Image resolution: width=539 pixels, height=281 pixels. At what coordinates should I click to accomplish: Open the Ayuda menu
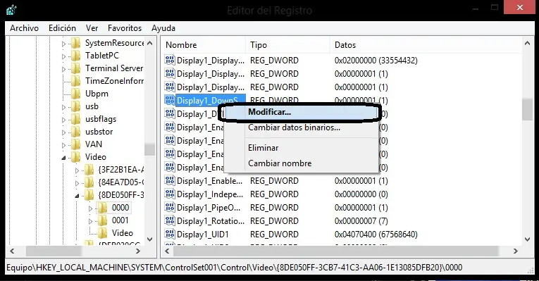163,28
